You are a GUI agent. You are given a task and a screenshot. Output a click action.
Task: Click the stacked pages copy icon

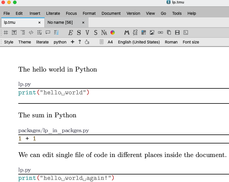[169, 32]
